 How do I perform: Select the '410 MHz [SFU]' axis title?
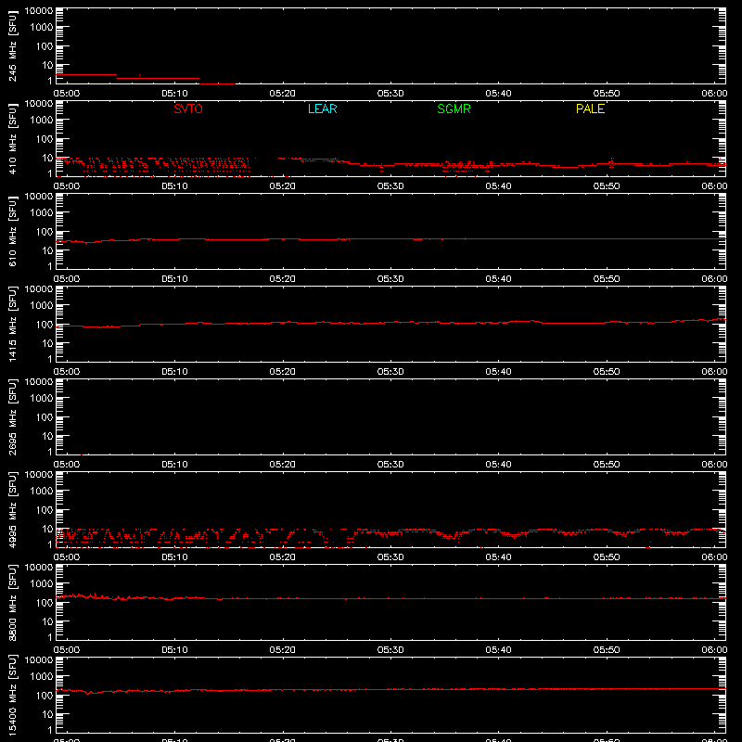(12, 139)
